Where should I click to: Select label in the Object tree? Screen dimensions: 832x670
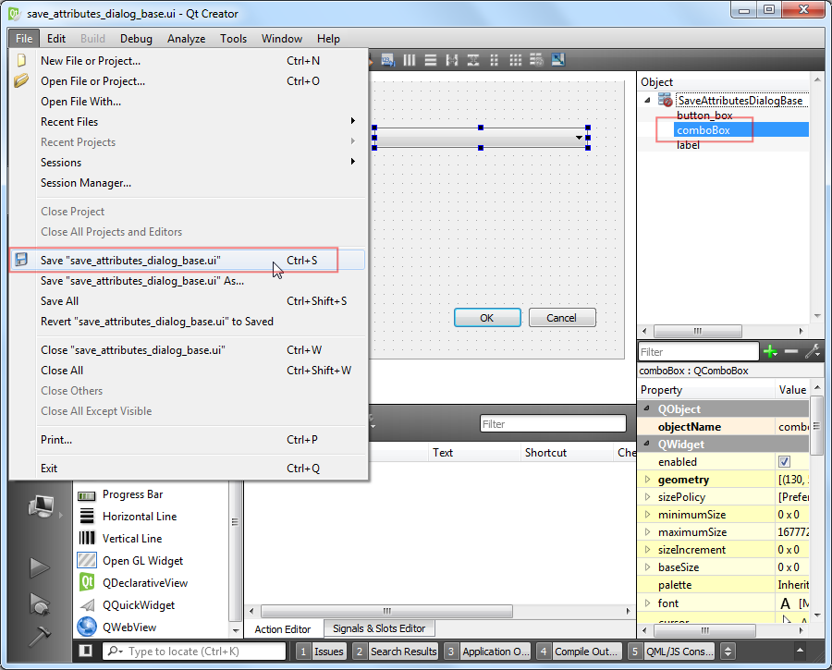pyautogui.click(x=688, y=145)
